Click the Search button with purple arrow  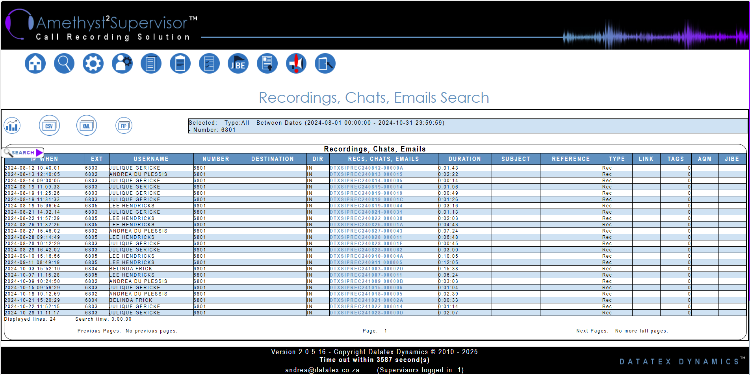[x=24, y=153]
